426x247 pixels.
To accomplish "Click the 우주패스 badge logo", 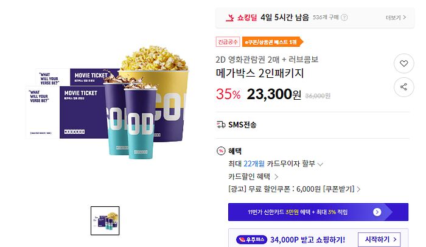I will (251, 240).
